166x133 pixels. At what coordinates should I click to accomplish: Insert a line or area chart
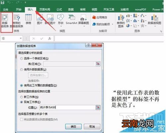click(128, 21)
